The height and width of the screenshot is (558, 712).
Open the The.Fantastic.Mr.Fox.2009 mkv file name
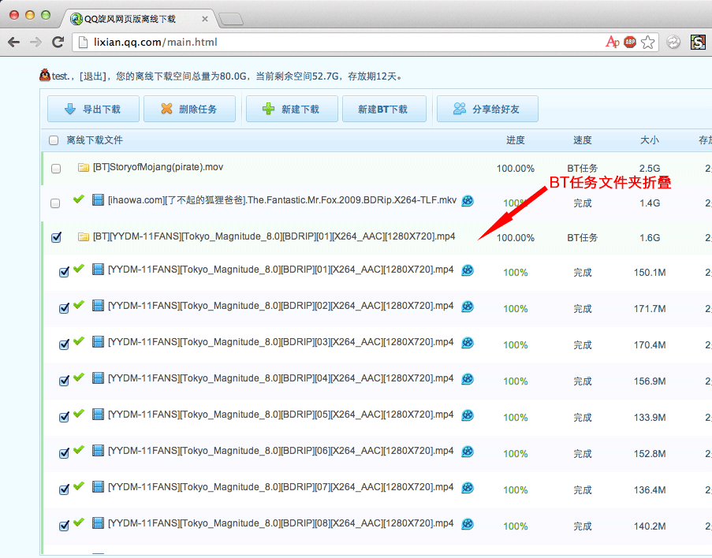[282, 200]
